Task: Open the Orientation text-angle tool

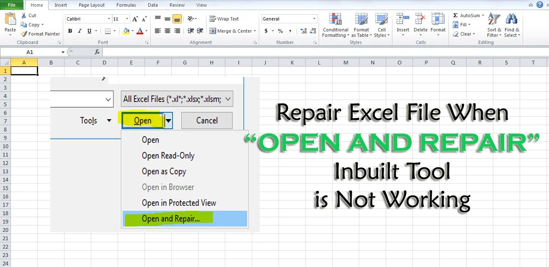Action: click(x=192, y=19)
